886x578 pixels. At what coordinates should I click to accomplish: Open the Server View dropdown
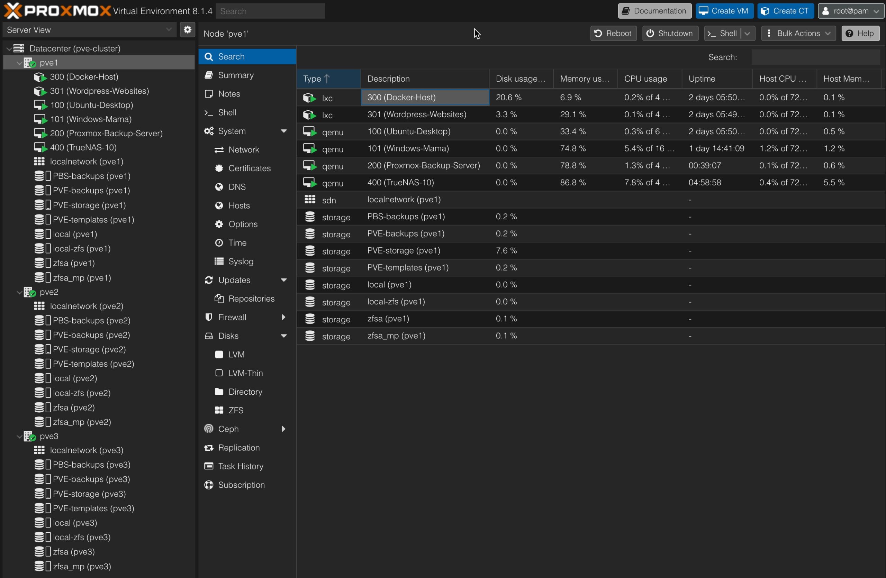[89, 30]
